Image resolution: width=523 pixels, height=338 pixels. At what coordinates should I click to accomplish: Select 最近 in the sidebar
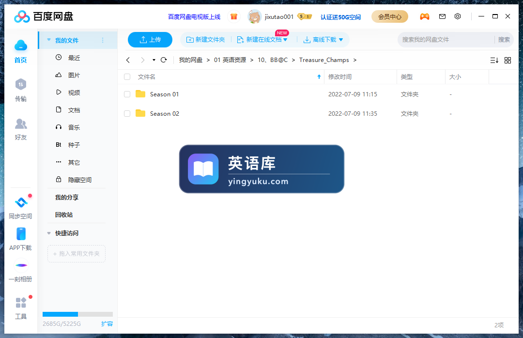[74, 58]
